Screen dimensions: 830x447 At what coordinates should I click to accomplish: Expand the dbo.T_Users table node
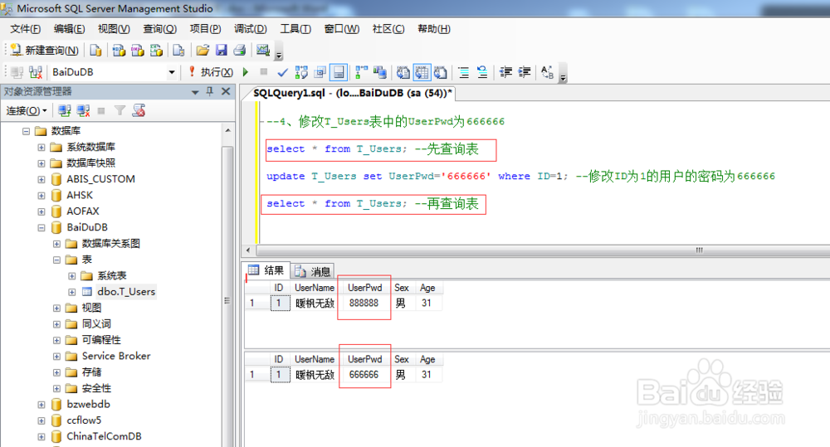[x=72, y=292]
